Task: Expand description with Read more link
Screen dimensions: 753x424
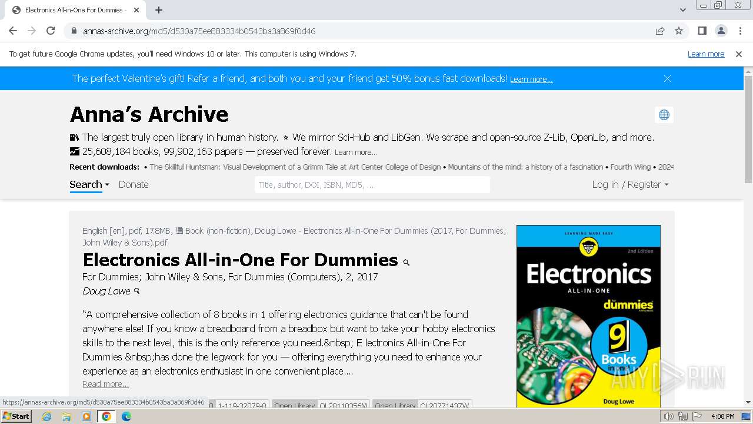Action: (105, 384)
